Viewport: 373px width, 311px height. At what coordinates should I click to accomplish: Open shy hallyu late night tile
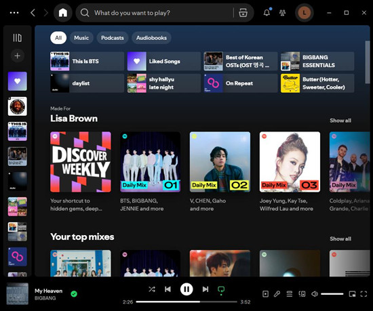pos(164,83)
